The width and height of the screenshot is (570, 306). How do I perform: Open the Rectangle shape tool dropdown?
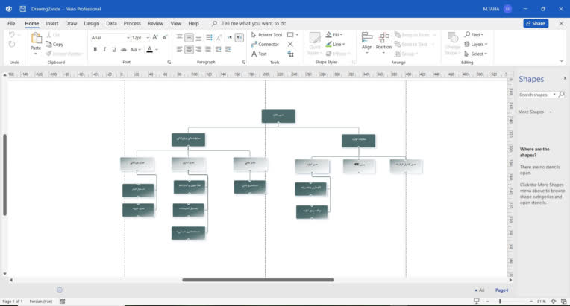tap(297, 35)
